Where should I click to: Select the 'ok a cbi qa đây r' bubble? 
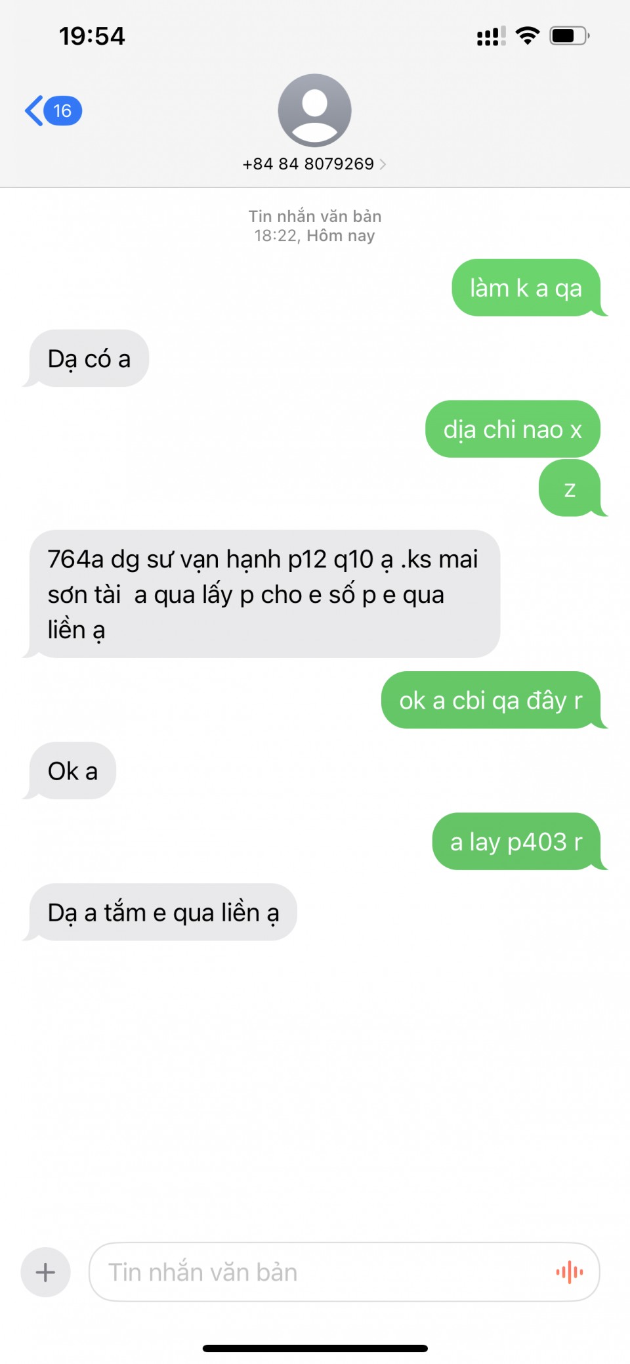(x=491, y=700)
